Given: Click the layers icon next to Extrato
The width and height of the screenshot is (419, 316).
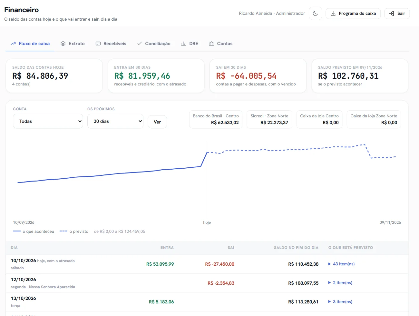Looking at the screenshot, I should pyautogui.click(x=63, y=44).
